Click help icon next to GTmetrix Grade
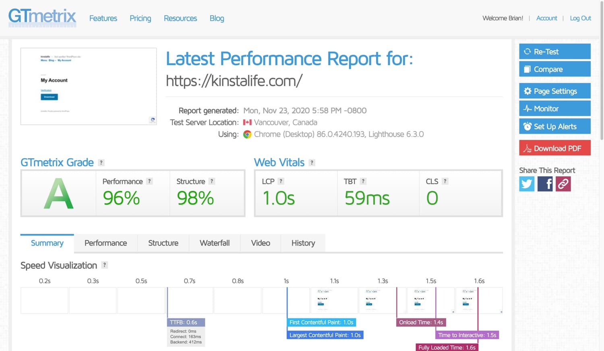604x351 pixels. pyautogui.click(x=101, y=163)
